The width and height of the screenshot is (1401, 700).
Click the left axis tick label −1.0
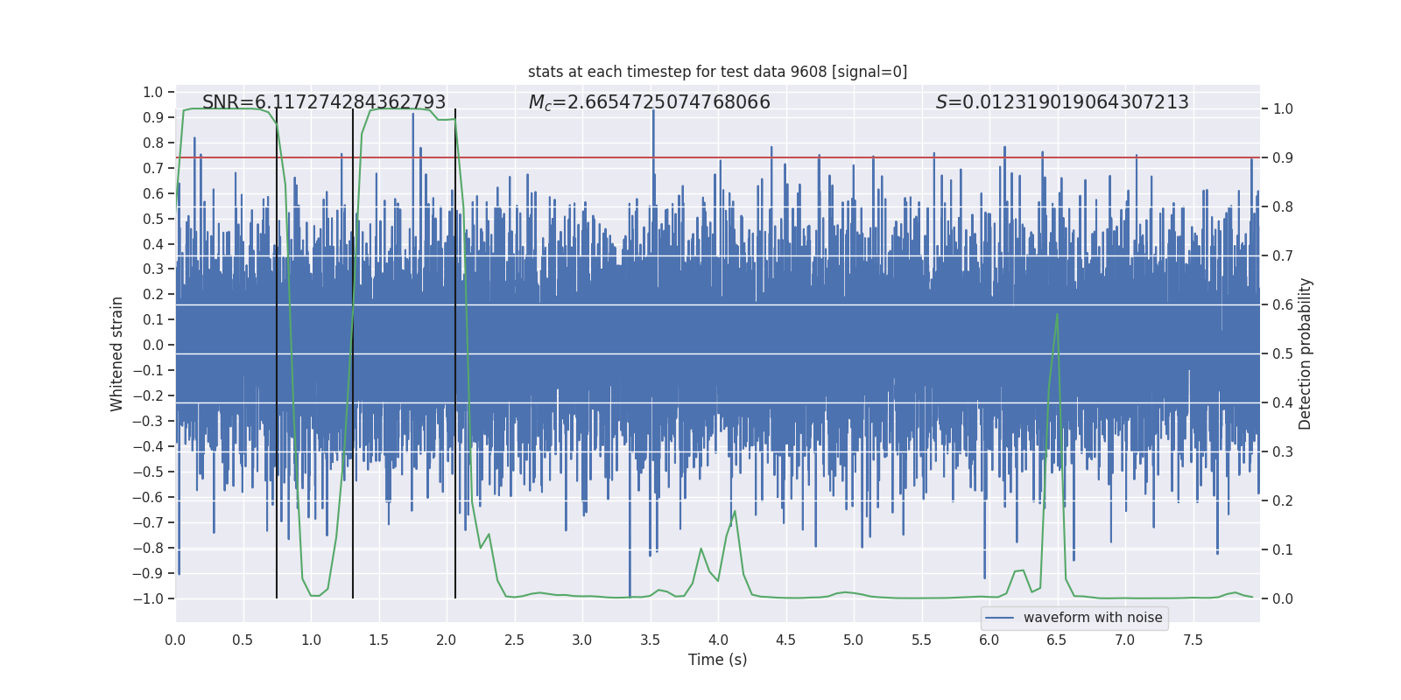pos(148,598)
